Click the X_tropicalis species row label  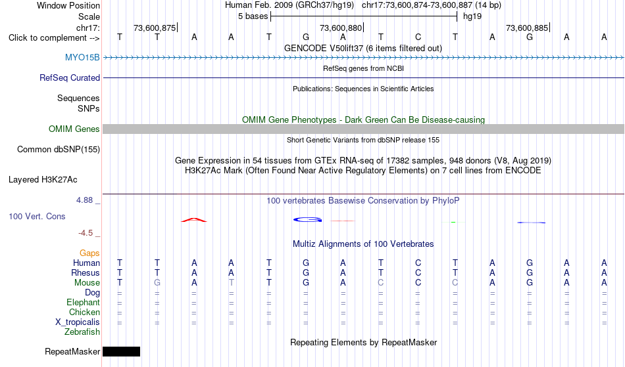78,322
